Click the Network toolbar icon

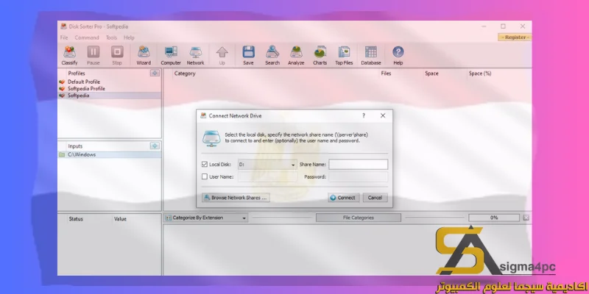click(195, 55)
